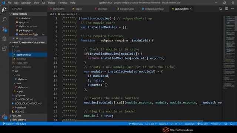Click Go Live in status bar
Viewport: 237px width, 133px height.
pos(203,124)
